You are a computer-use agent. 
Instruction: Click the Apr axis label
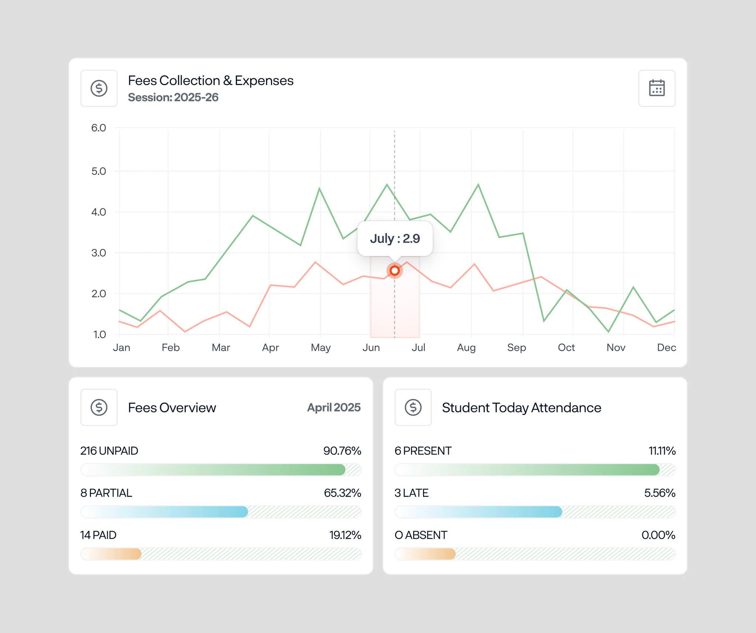(271, 348)
